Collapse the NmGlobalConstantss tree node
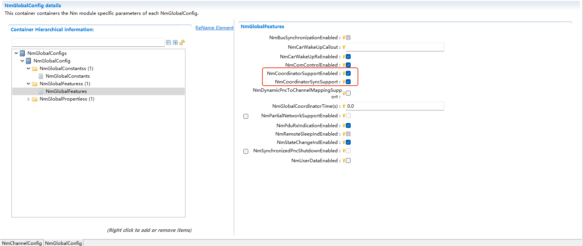Image resolution: width=583 pixels, height=246 pixels. point(28,68)
